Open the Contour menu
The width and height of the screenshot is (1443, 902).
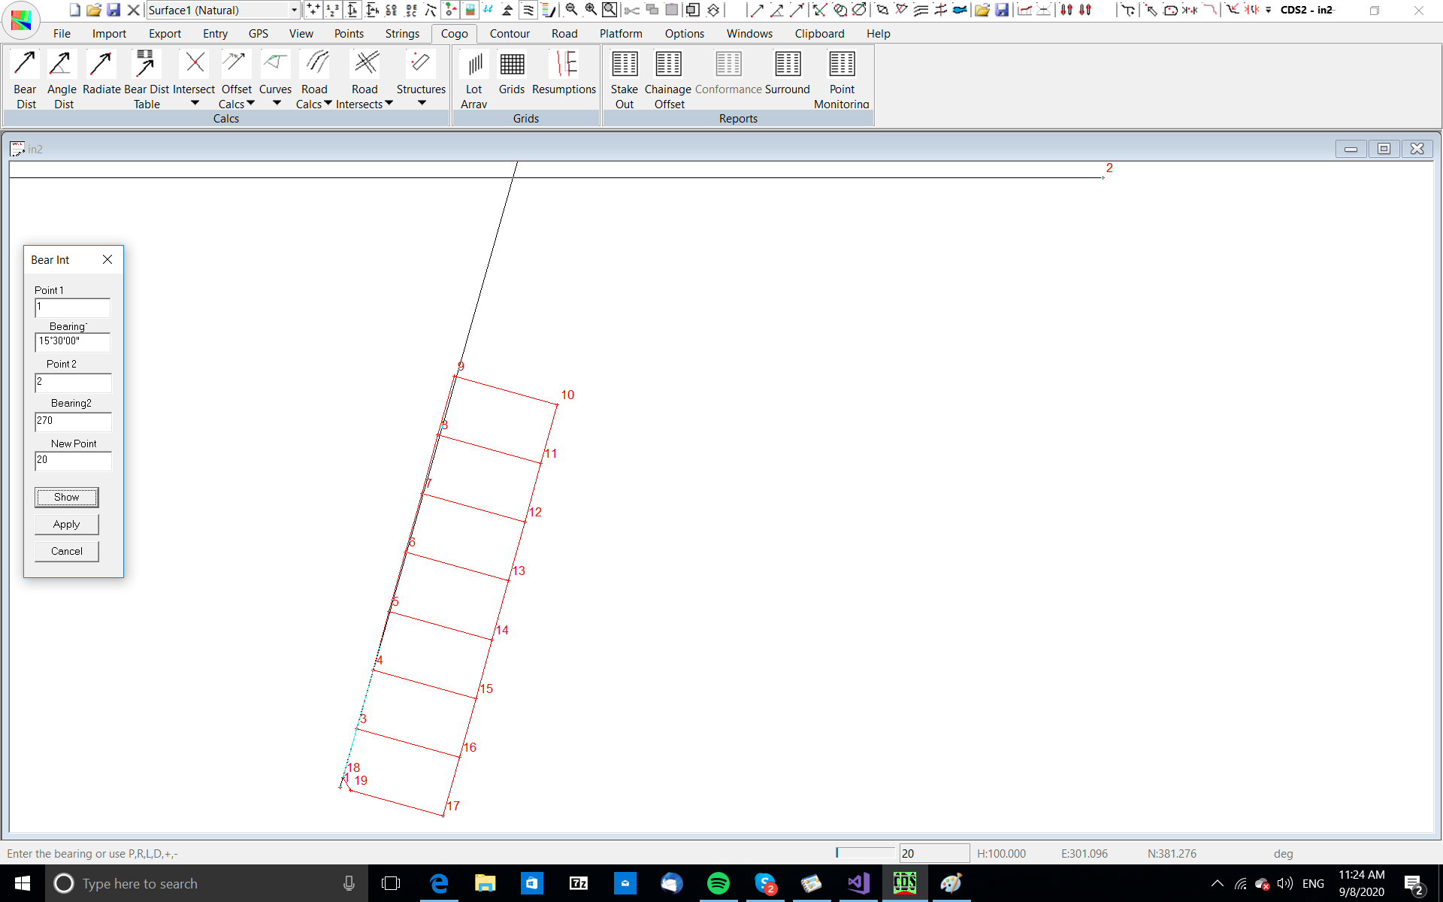tap(509, 34)
